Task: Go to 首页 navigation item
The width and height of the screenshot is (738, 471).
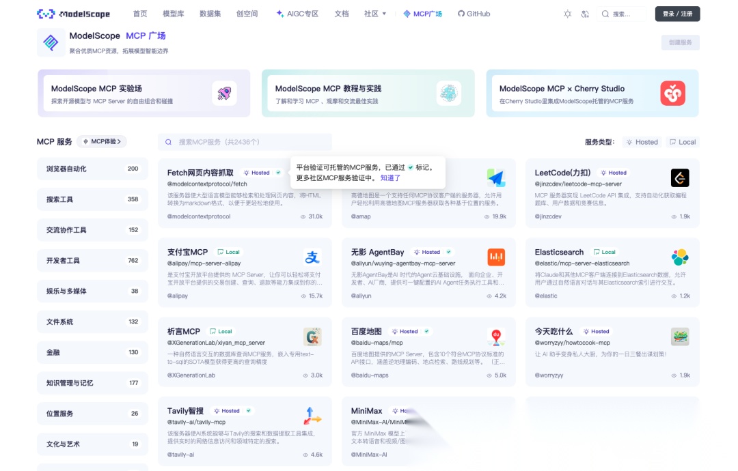Action: tap(140, 14)
